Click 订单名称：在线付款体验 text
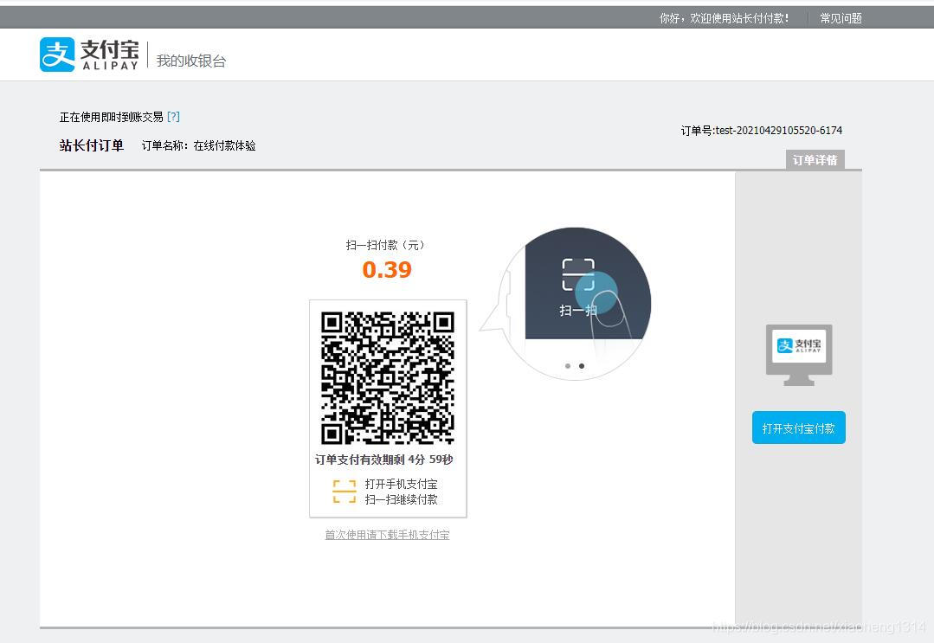934x643 pixels. pyautogui.click(x=199, y=146)
